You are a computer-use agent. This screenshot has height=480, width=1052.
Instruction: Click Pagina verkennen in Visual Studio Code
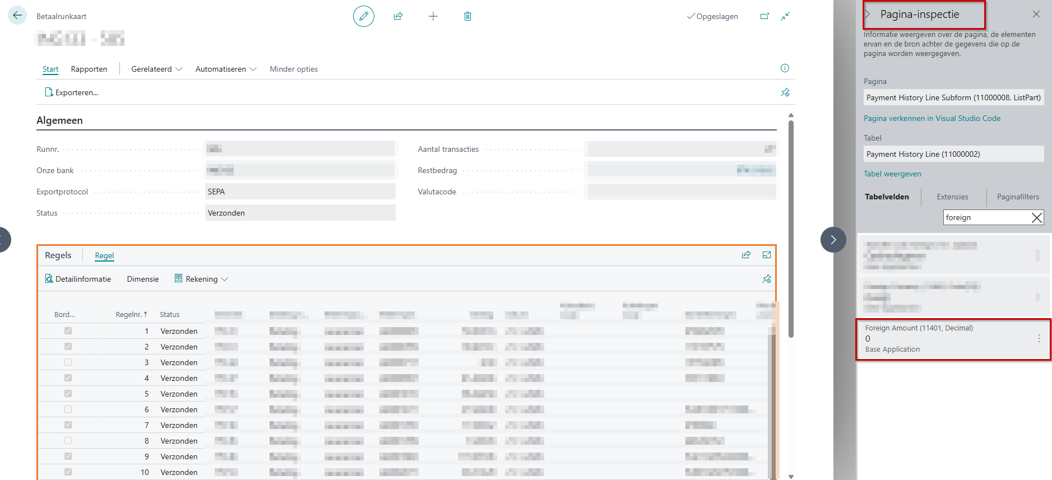(931, 118)
